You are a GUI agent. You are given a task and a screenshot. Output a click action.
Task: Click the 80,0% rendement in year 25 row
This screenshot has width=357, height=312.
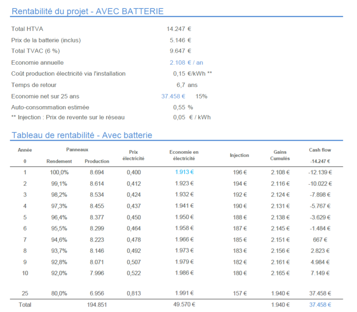coord(59,293)
